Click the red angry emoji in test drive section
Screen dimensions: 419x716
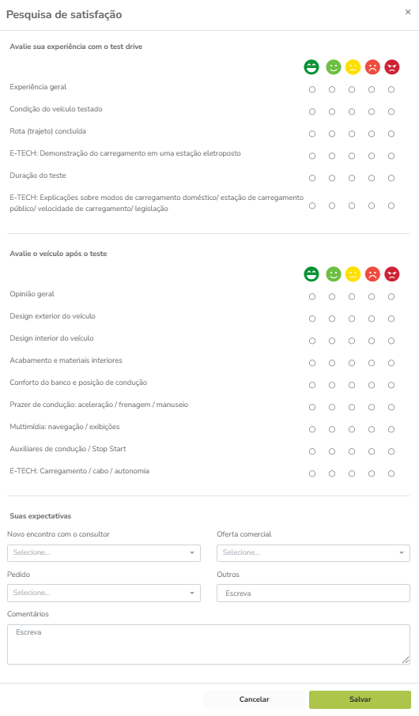pyautogui.click(x=392, y=67)
